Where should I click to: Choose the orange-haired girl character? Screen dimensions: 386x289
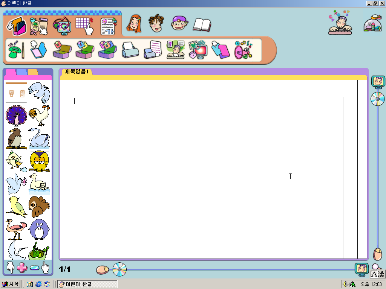point(134,24)
